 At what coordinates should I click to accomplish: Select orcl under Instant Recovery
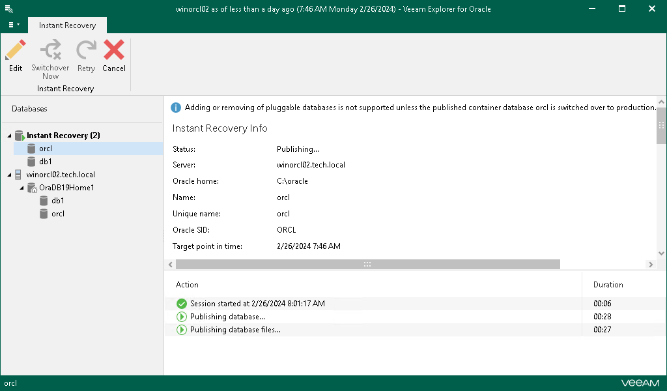point(45,149)
